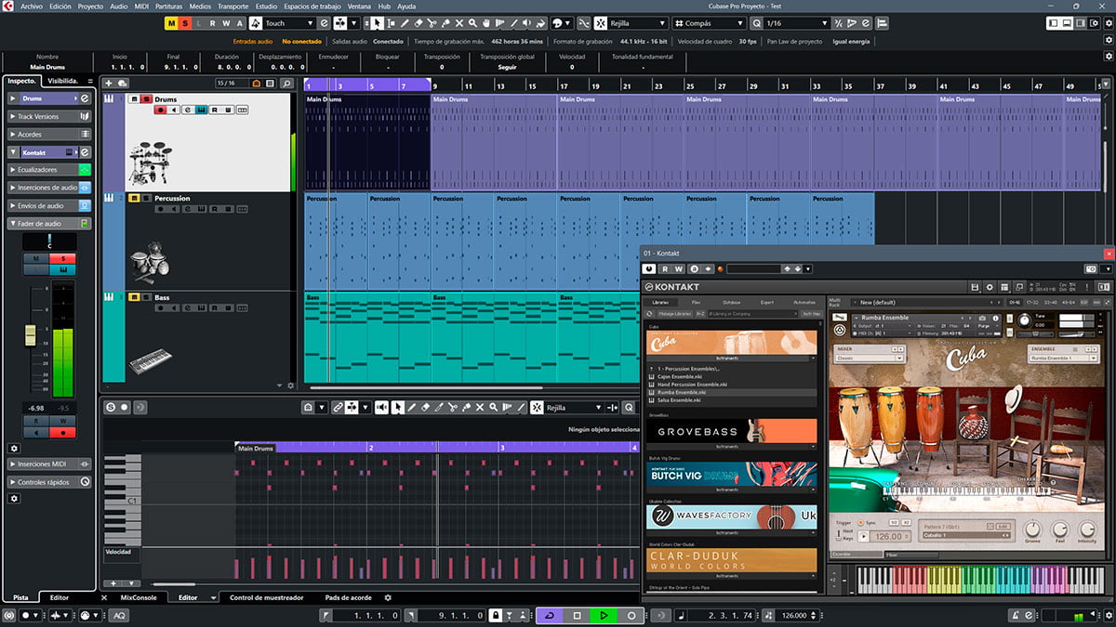
Task: Click the Add Track plus icon
Action: pyautogui.click(x=109, y=84)
